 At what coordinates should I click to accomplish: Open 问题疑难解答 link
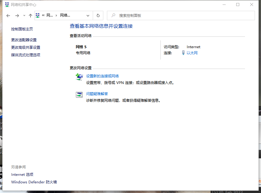coord(97,94)
